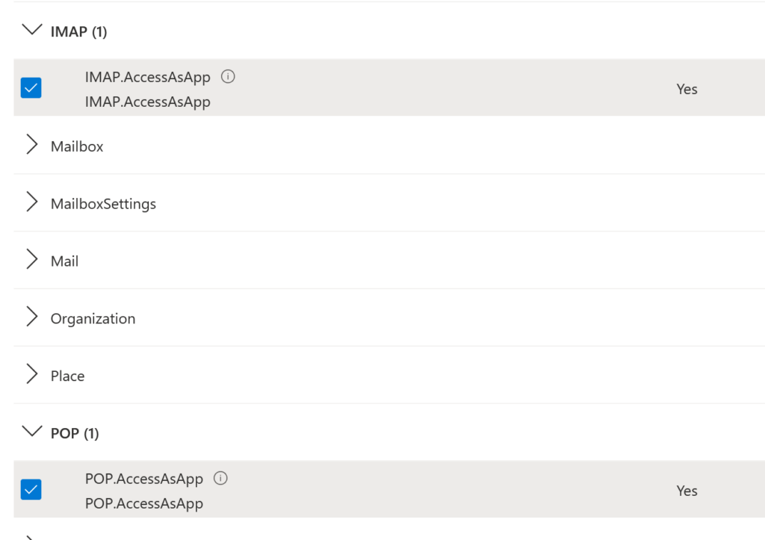Collapse the POP section chevron

pyautogui.click(x=31, y=432)
